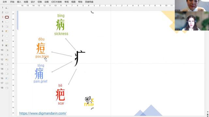Select slide 7 thumbnail
The height and width of the screenshot is (117, 209).
click(x=7, y=36)
